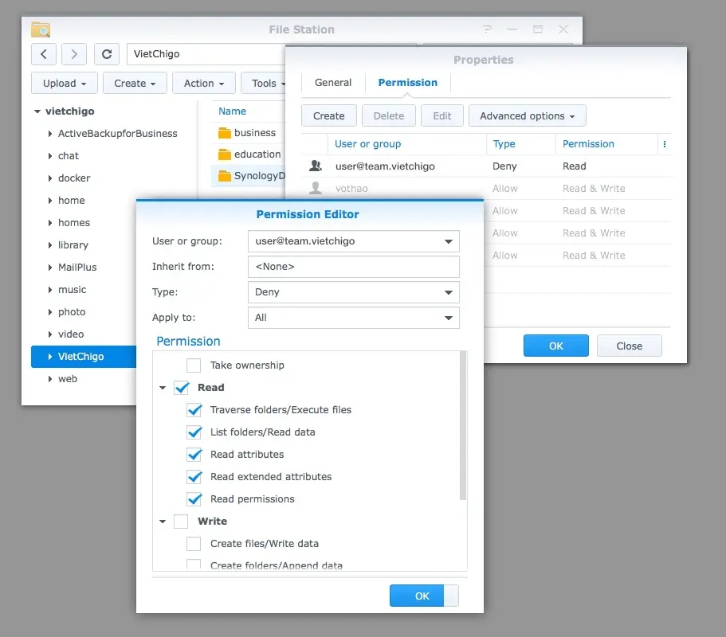Switch to the Permission tab
726x637 pixels.
407,82
